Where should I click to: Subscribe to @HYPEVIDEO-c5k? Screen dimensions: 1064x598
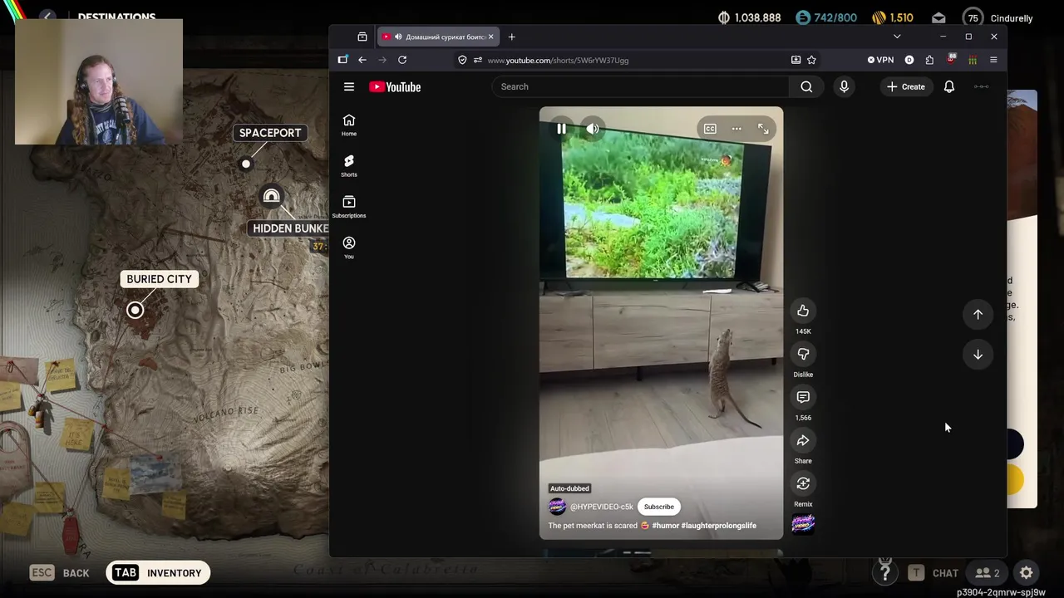pos(658,507)
